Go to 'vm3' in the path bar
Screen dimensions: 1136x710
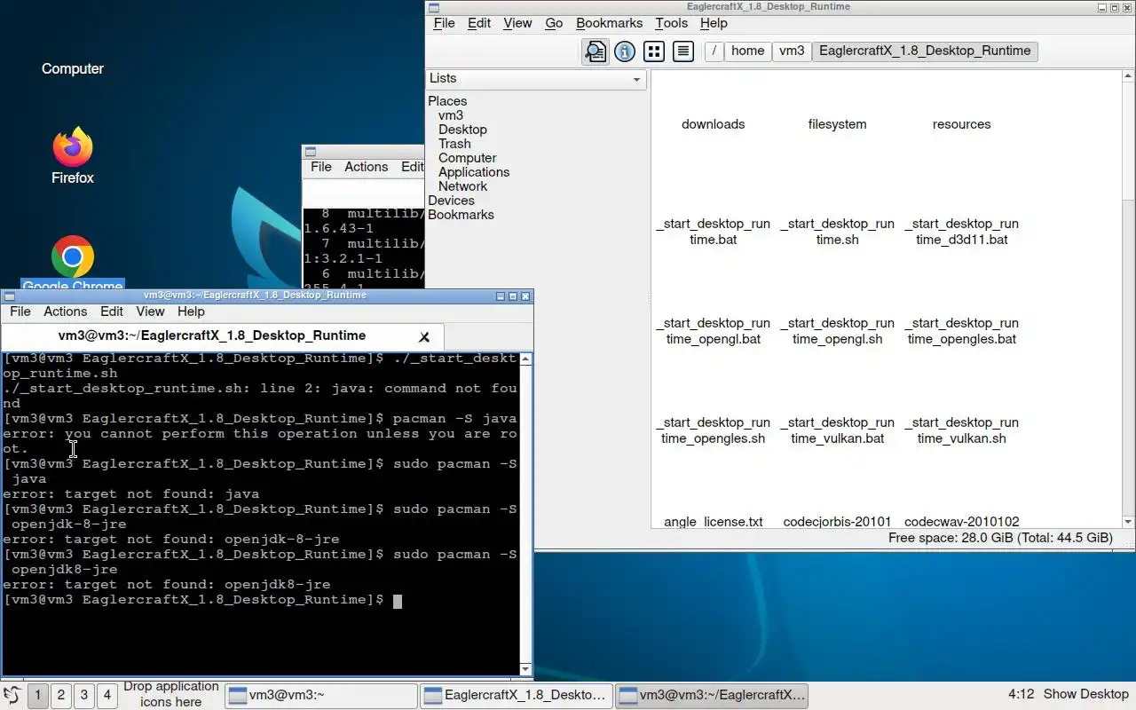coord(792,51)
